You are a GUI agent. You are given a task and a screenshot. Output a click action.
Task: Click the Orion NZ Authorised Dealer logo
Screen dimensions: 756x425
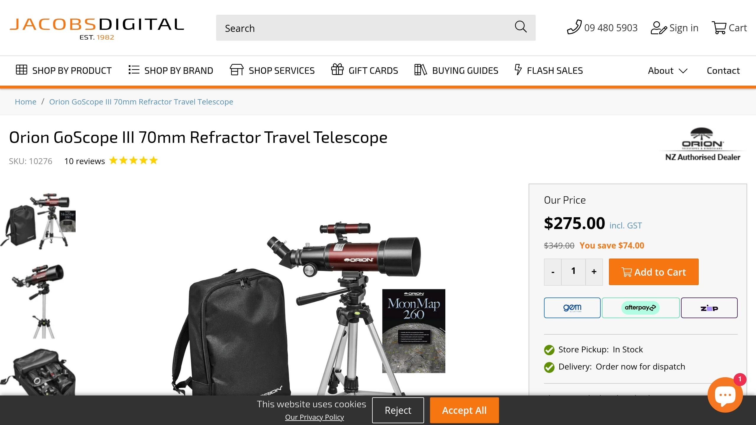703,145
